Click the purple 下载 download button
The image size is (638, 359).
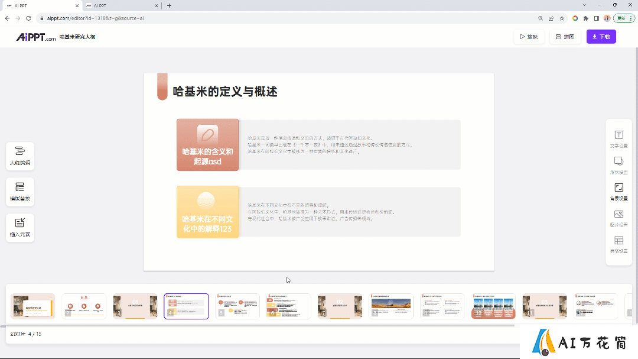tap(601, 37)
